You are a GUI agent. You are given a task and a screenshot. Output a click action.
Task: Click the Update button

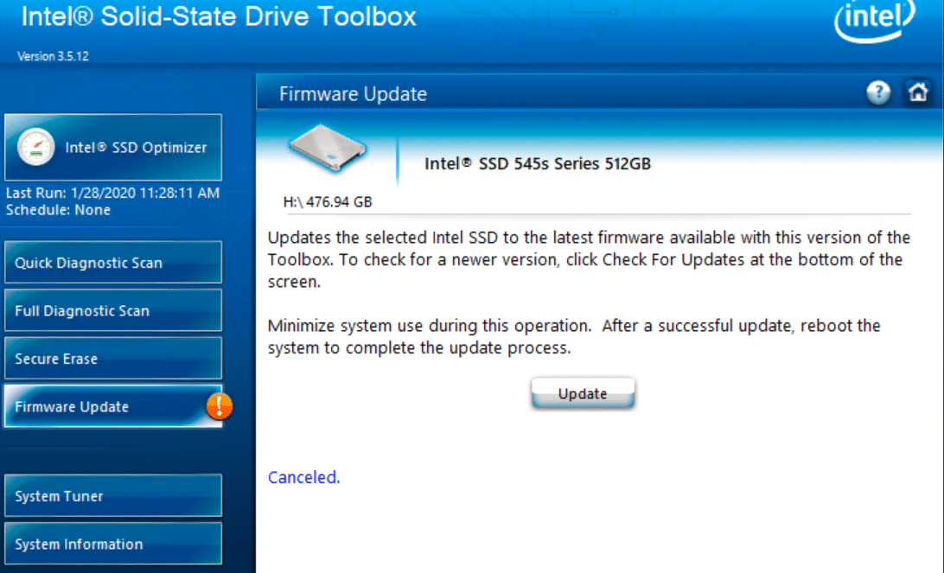583,393
